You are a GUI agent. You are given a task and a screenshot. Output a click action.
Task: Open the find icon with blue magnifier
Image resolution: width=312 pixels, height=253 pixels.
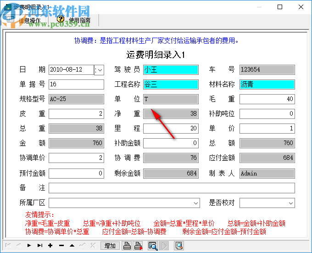click(153, 246)
